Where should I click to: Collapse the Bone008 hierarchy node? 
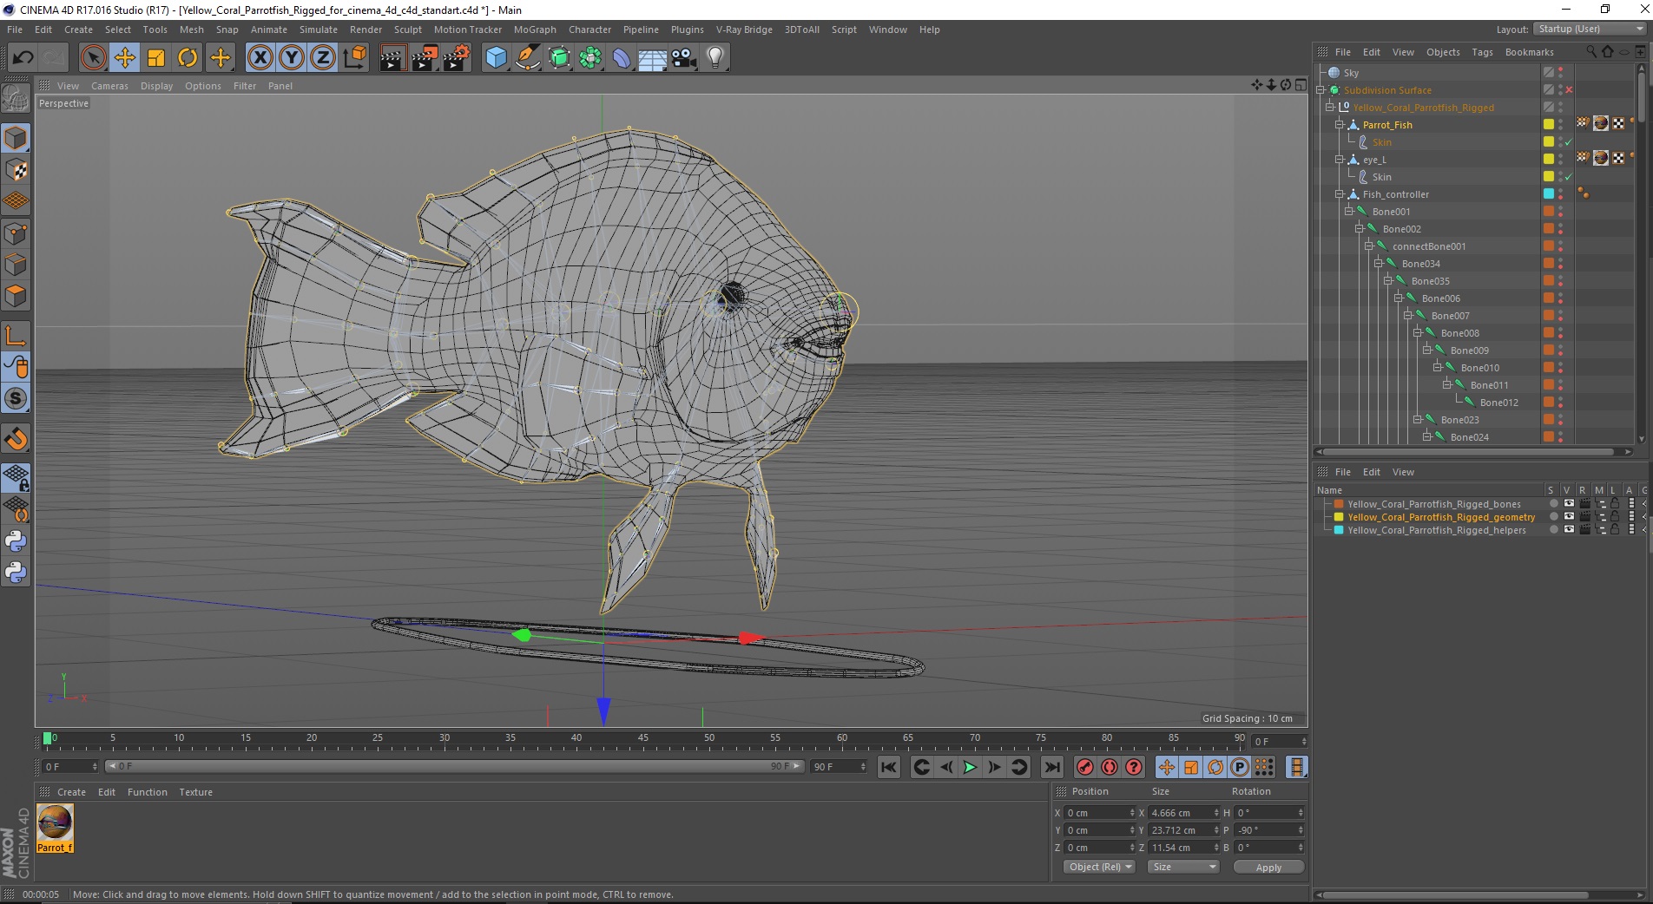[x=1417, y=333]
